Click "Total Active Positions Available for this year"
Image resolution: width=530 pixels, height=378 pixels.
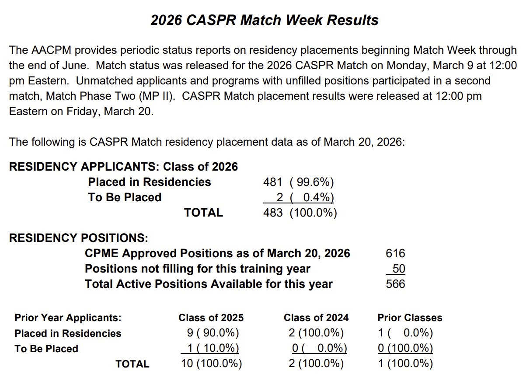pos(209,284)
